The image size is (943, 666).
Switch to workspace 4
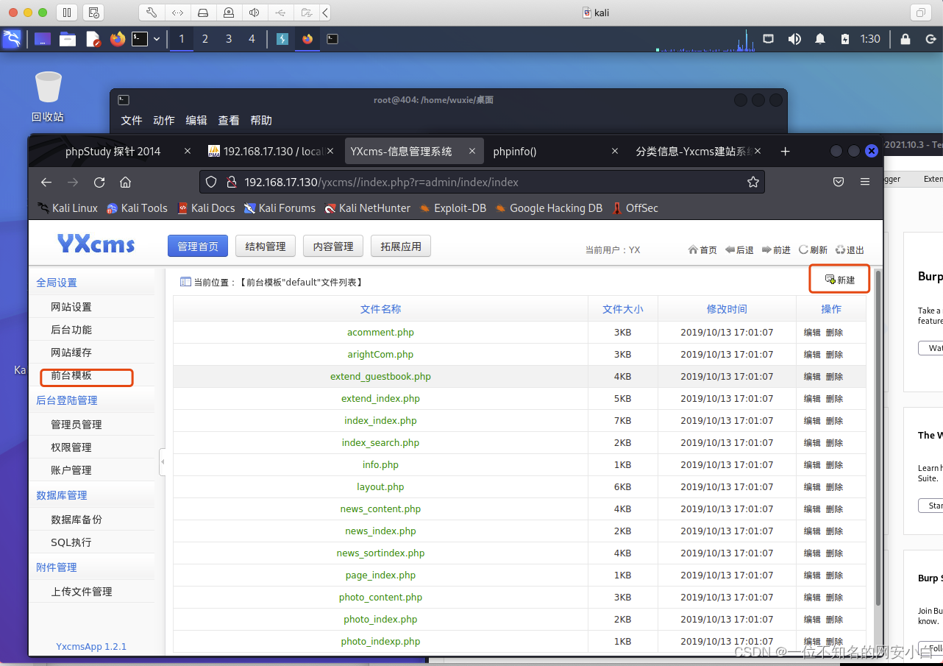tap(252, 39)
